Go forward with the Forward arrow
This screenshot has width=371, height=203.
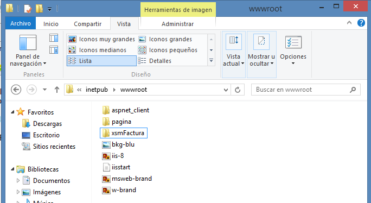click(x=31, y=90)
